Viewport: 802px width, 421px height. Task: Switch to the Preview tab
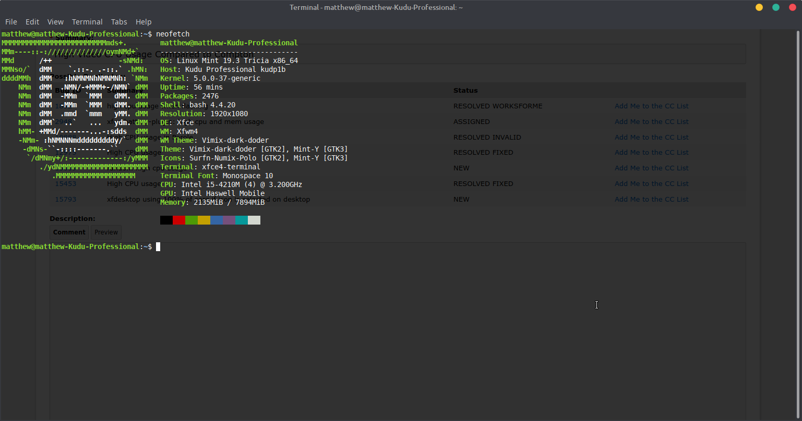(x=106, y=232)
